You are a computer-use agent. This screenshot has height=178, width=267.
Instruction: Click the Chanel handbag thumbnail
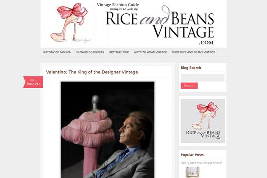click(193, 172)
